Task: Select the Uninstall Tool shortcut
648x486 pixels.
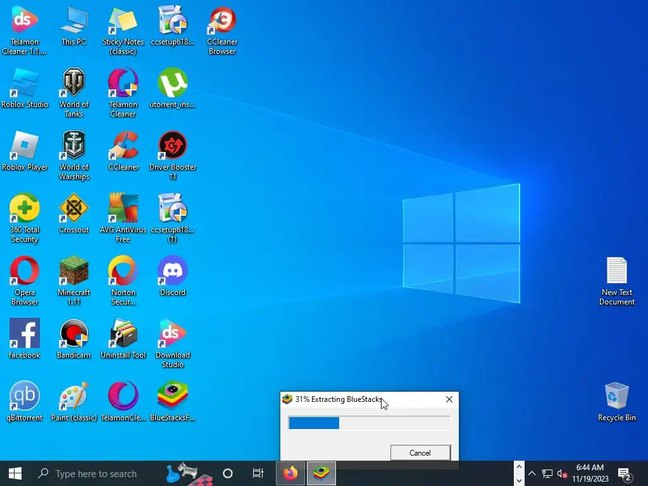Action: click(123, 339)
